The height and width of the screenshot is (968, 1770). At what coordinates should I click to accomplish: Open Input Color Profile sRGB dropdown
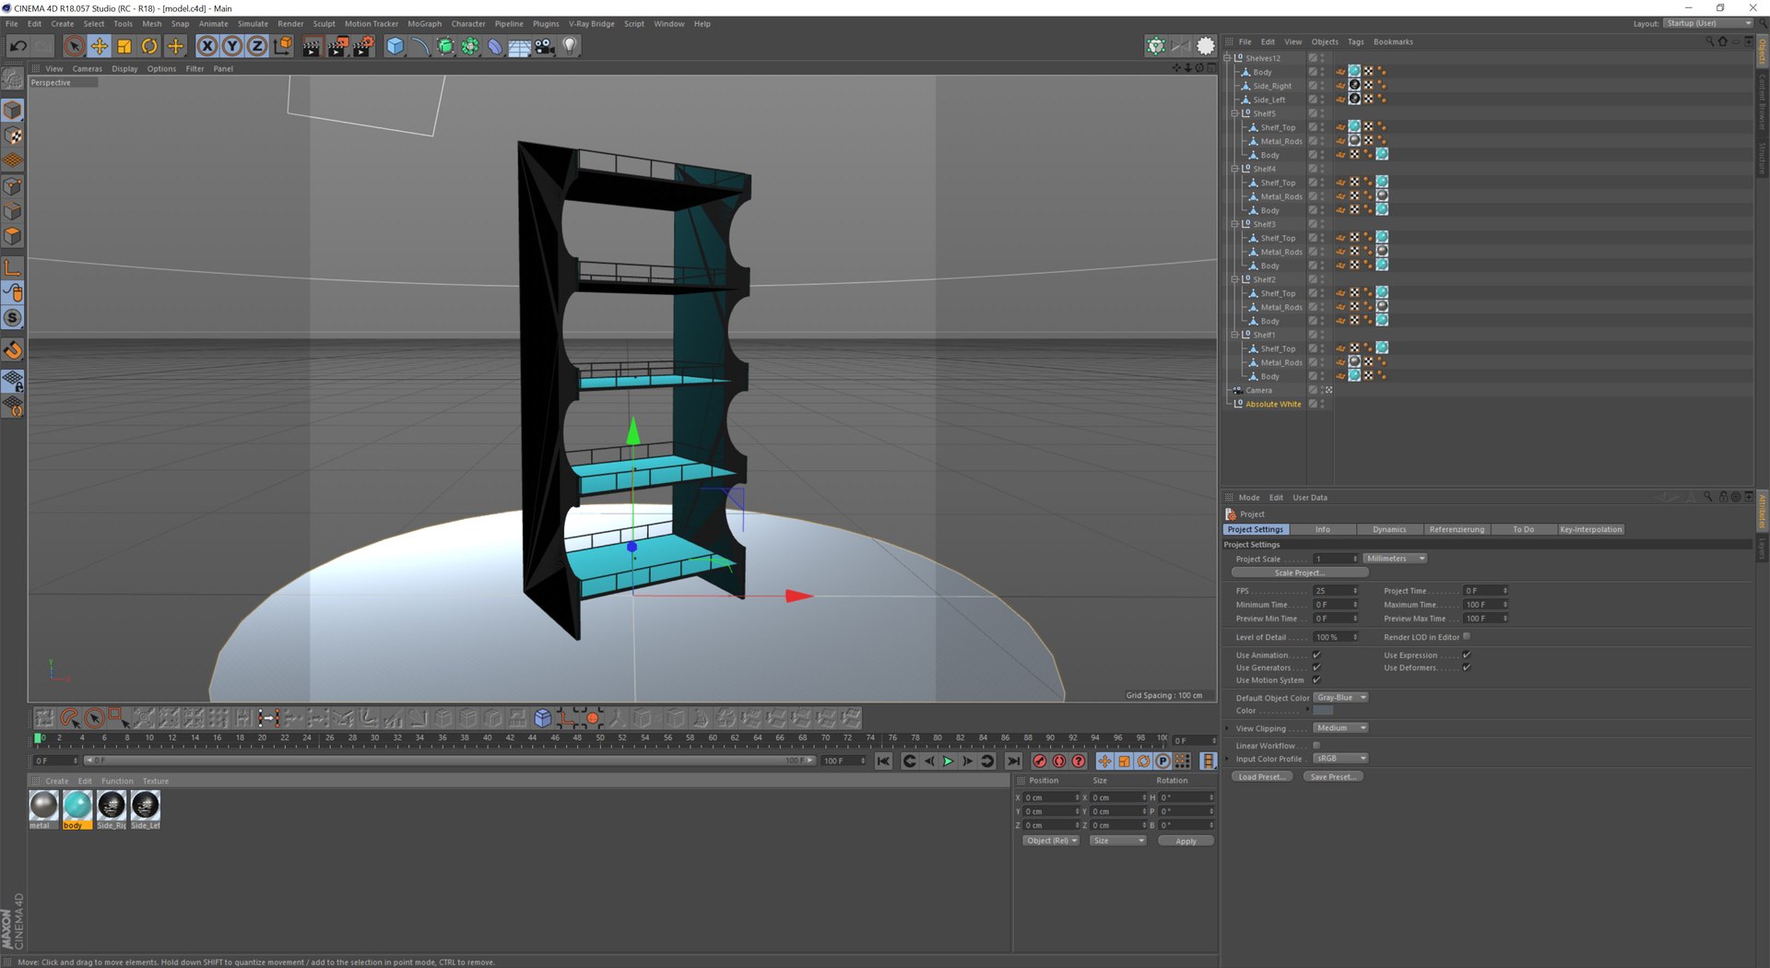(x=1340, y=759)
